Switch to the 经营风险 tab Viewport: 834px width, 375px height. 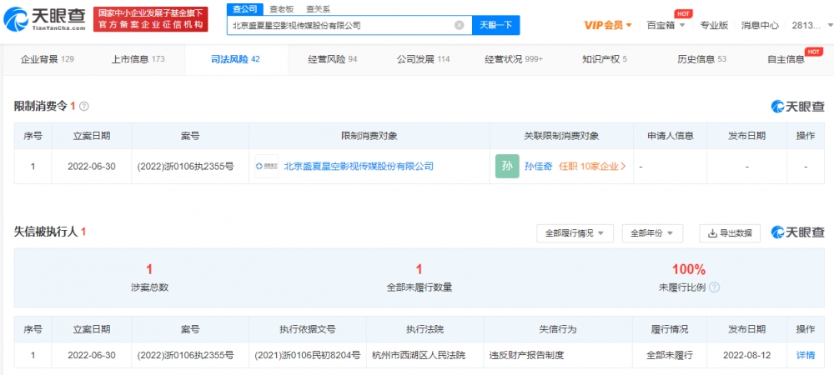[333, 59]
